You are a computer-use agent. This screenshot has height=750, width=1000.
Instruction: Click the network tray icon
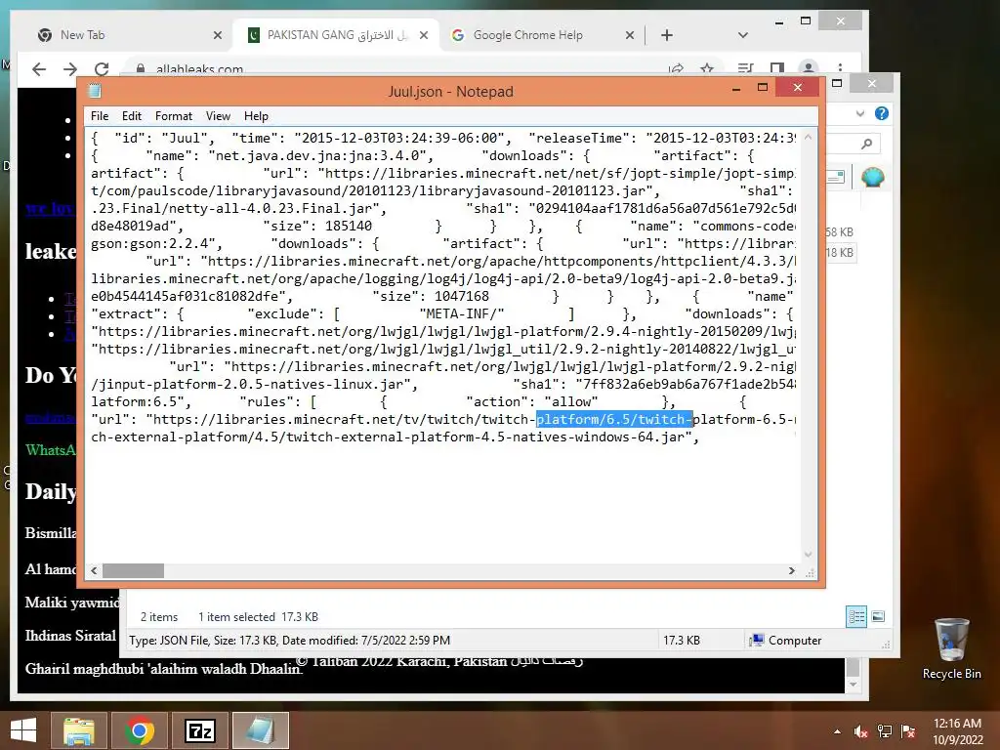[885, 731]
